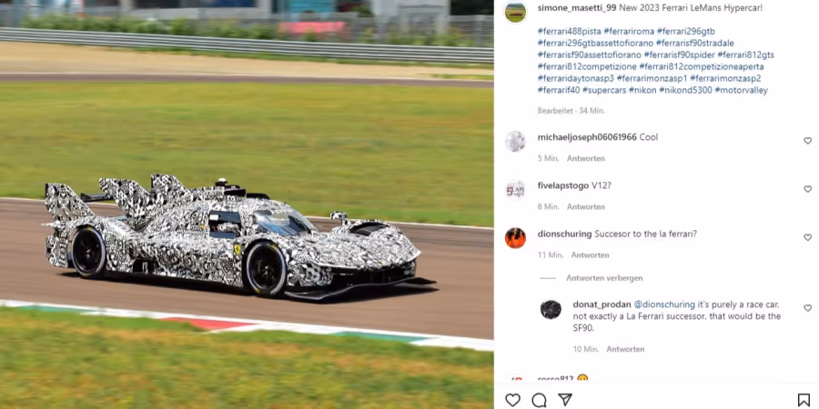
Task: Like dionschuring's comment heart
Action: [807, 237]
